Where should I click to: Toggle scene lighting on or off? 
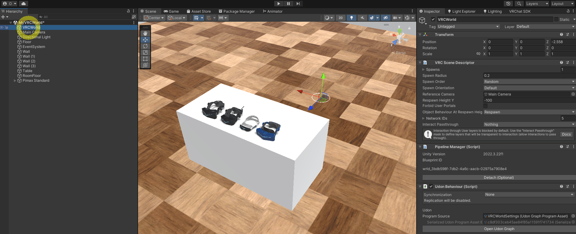point(351,18)
